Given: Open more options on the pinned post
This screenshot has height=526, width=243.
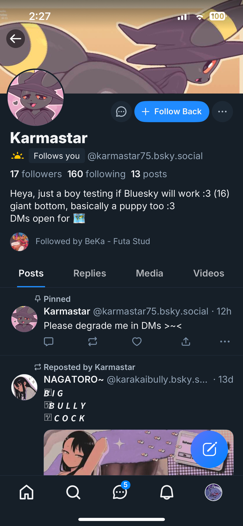Looking at the screenshot, I should point(225,342).
